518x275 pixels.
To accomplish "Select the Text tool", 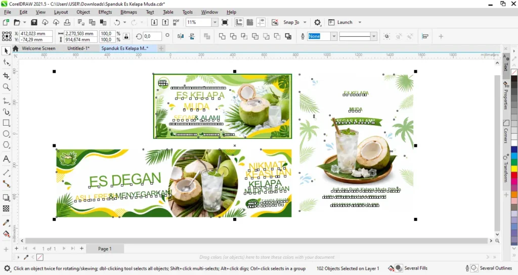I will pos(6,159).
